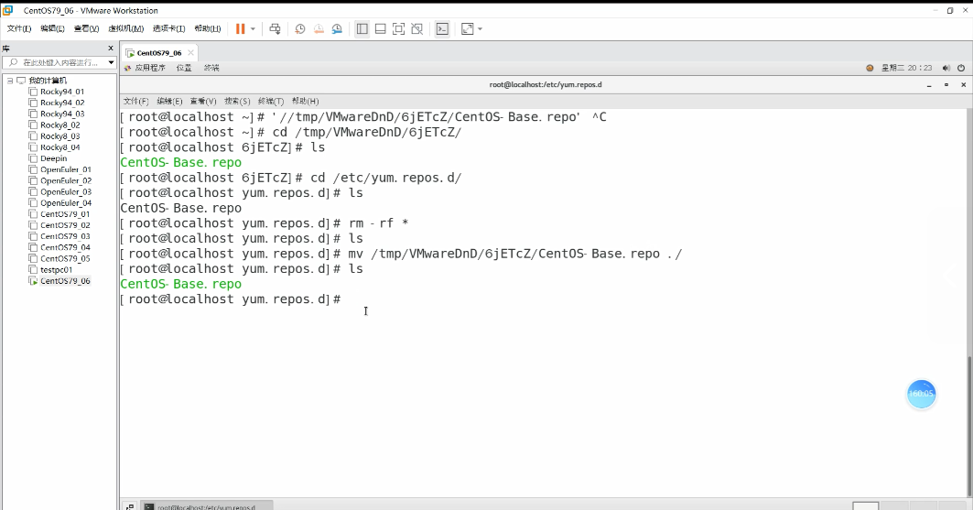Click the root@localhost taskbar window button
Screen dimensions: 973x510
tap(207, 506)
